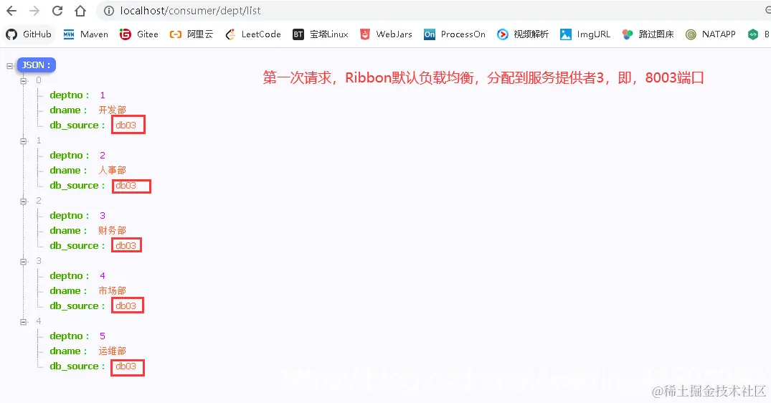View site info icon in the address bar

pyautogui.click(x=109, y=11)
